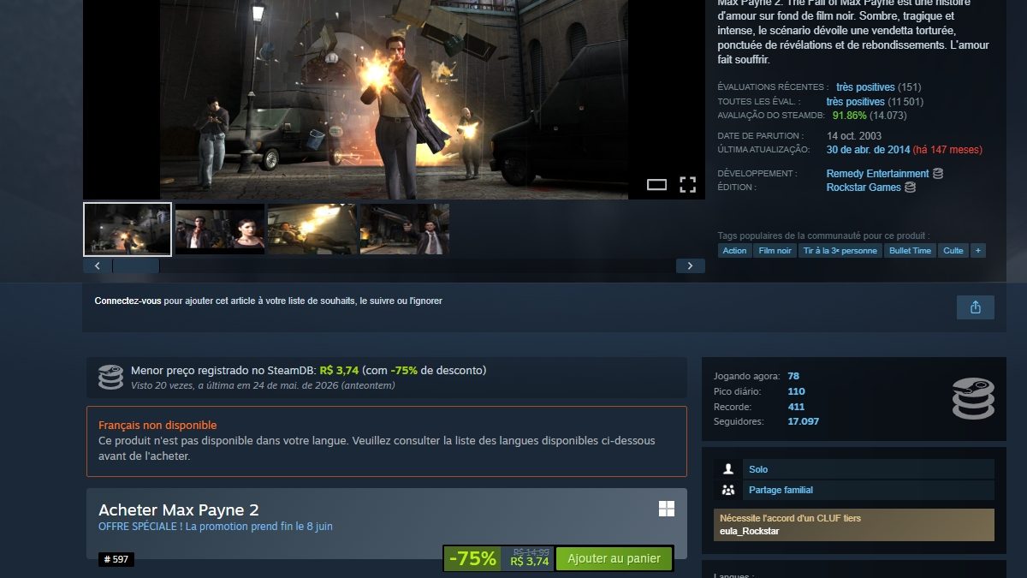
Task: Click the -75% discount badge
Action: tap(472, 559)
